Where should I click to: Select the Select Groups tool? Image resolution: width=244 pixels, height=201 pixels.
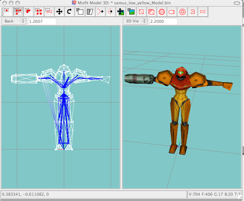[x=39, y=11]
